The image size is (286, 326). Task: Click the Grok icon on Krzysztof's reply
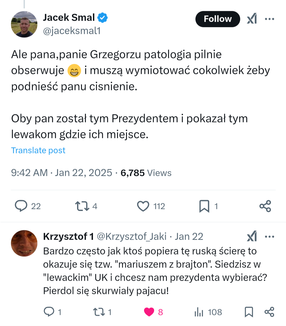[x=252, y=236]
